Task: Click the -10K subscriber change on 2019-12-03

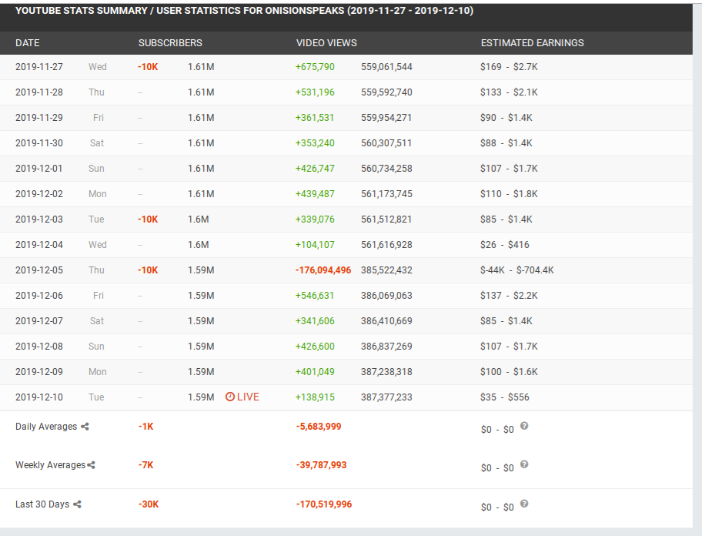Action: [148, 219]
